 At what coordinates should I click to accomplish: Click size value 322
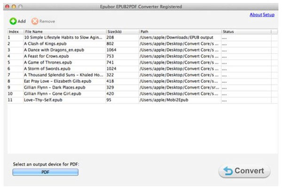[110, 75]
